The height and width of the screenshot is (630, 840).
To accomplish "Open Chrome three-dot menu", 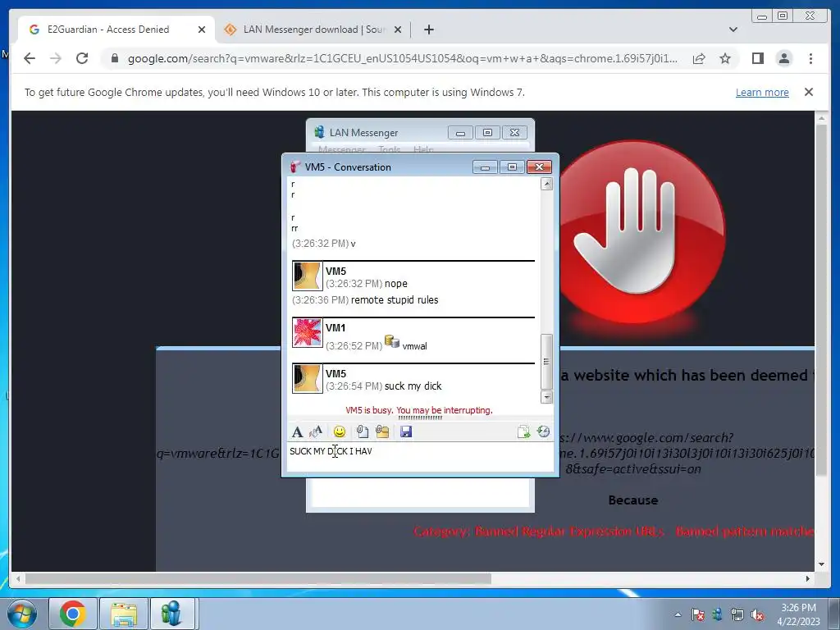I will coord(810,58).
